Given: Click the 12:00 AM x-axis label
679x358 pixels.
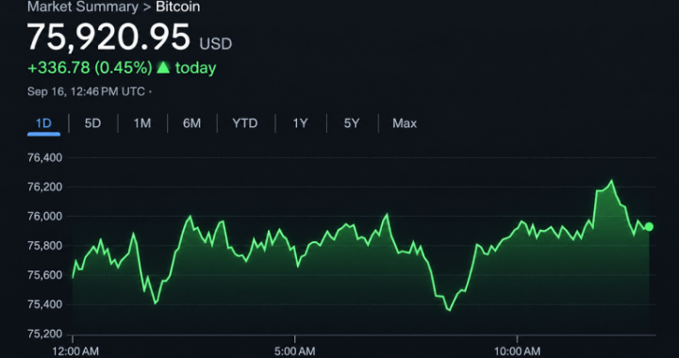Looking at the screenshot, I should [x=75, y=351].
